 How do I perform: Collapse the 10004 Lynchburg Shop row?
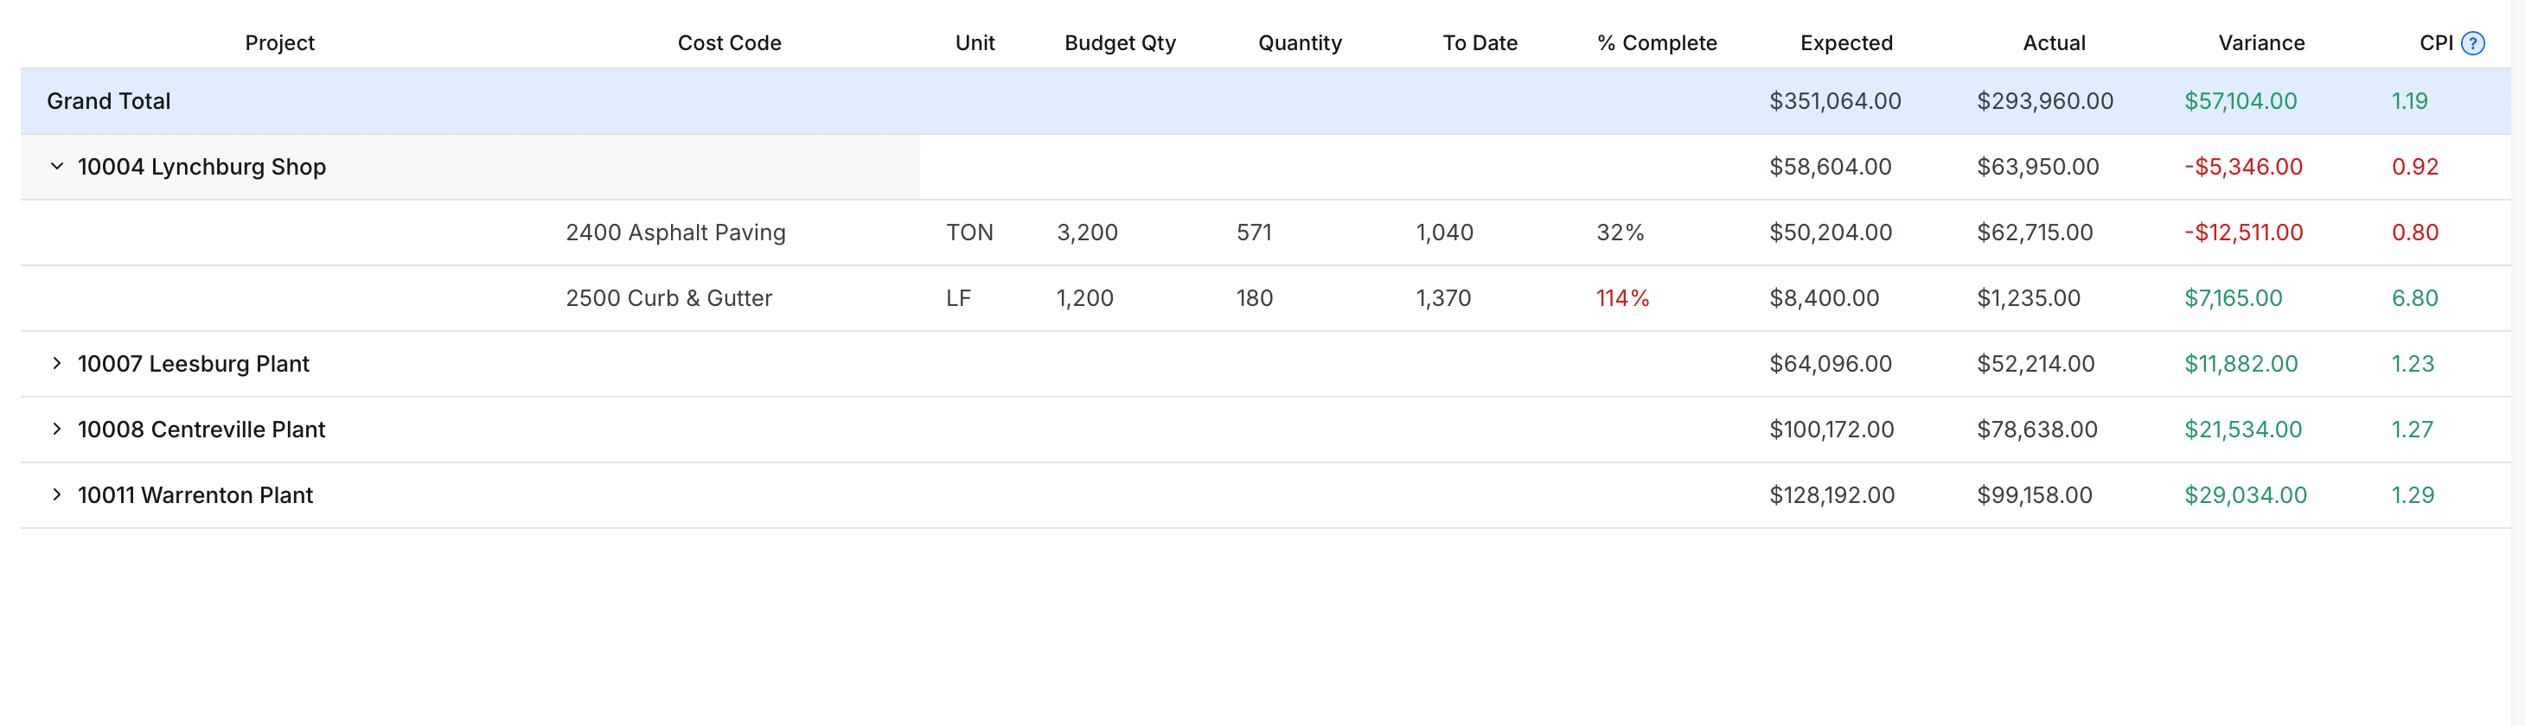click(57, 167)
